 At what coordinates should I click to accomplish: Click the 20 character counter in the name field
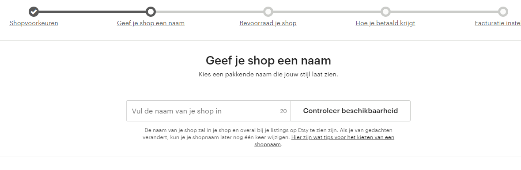pyautogui.click(x=283, y=111)
